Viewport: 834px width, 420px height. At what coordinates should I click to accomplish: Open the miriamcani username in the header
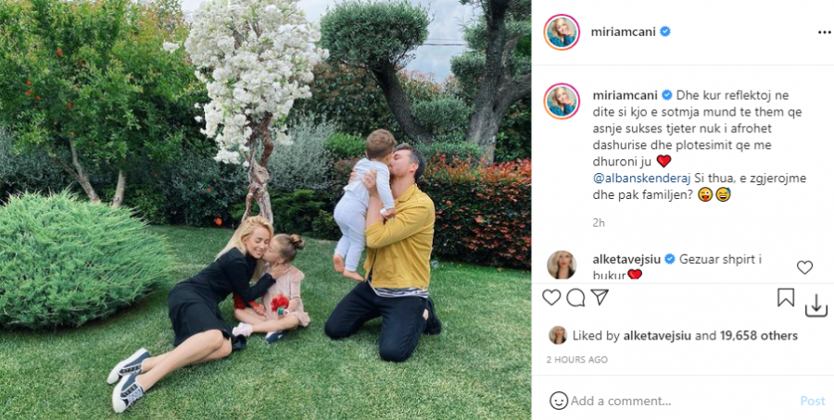624,31
